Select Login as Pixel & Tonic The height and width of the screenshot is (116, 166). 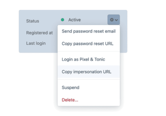[83, 59]
